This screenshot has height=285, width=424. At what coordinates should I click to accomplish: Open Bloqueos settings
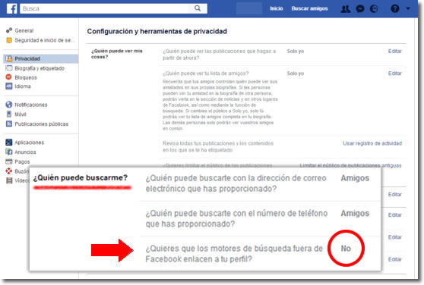[x=26, y=77]
